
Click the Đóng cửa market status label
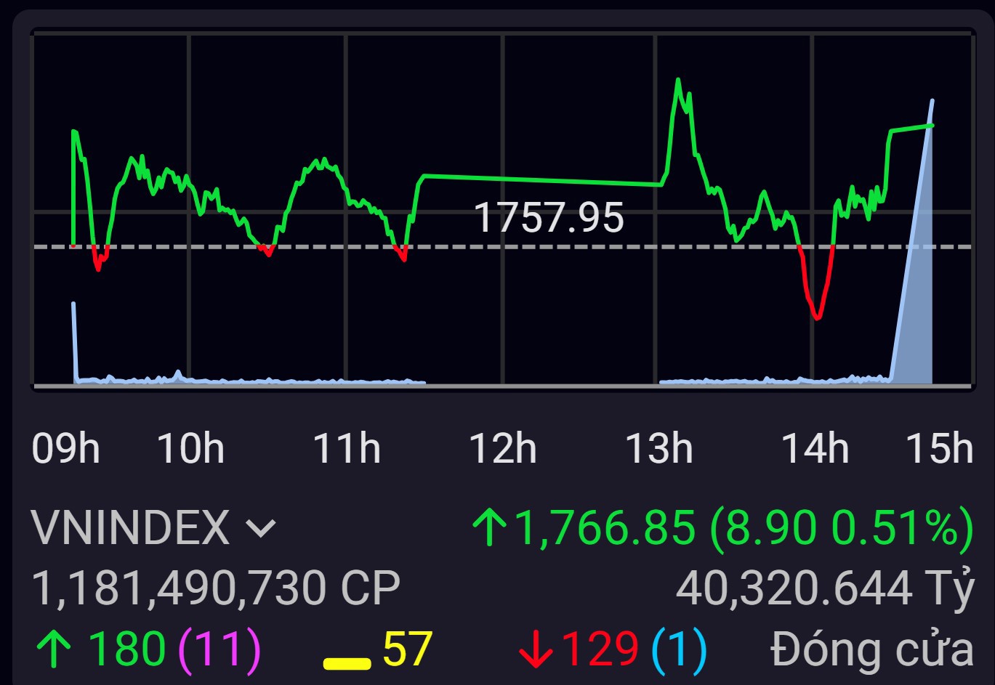click(871, 649)
